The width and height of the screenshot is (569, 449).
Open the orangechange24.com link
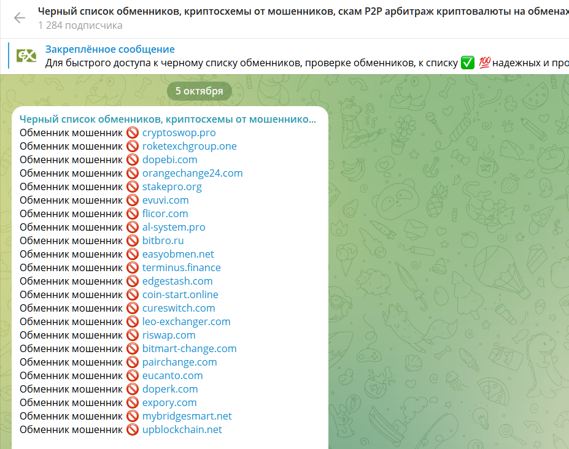(x=192, y=173)
